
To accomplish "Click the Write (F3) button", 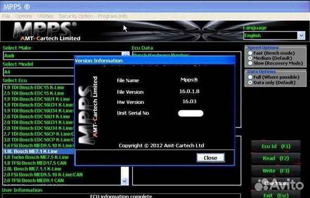I will point(276,170).
